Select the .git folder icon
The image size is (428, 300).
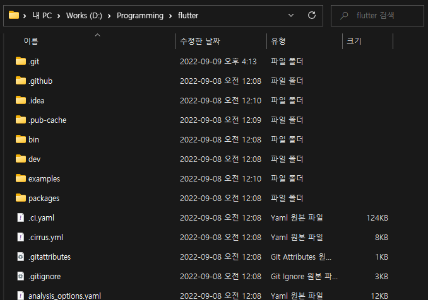click(21, 61)
